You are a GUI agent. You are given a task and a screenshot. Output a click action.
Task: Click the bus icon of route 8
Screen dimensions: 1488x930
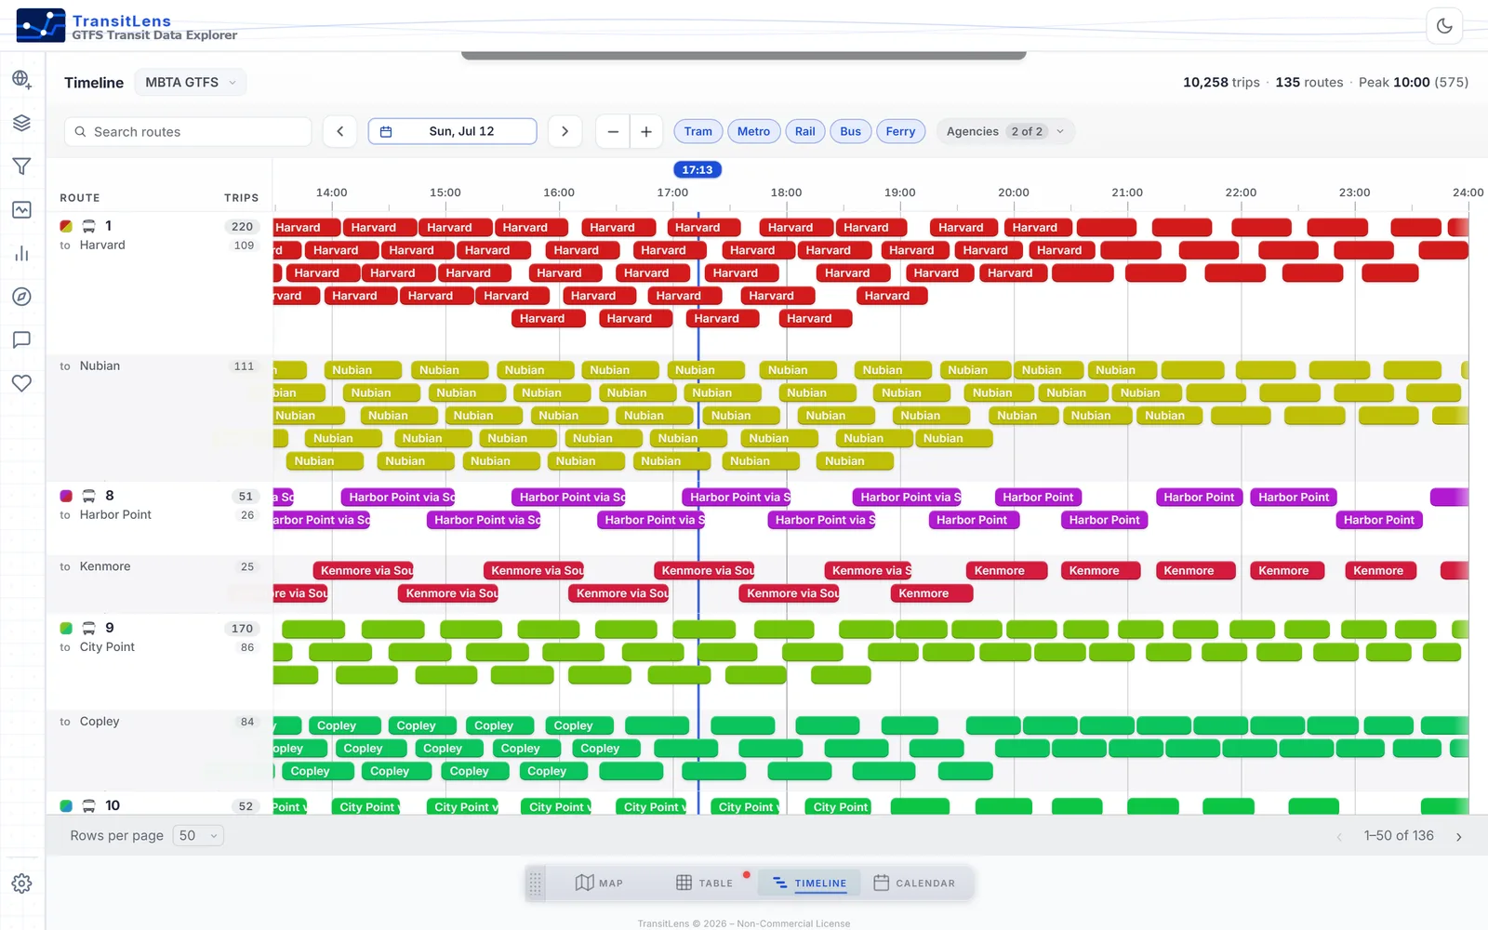point(88,496)
